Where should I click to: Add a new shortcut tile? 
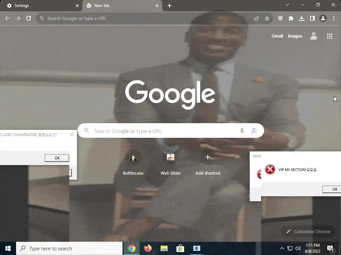click(208, 163)
